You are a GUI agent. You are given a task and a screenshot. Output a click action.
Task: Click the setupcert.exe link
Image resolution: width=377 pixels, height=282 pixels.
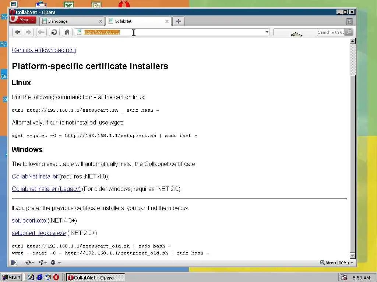[29, 221]
